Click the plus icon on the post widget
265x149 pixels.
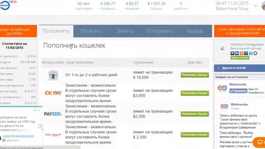(x=35, y=111)
